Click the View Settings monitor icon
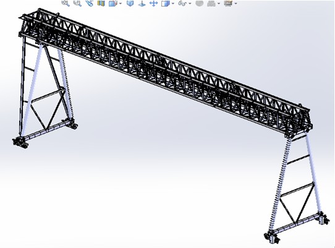335x248 pixels. [x=228, y=3]
